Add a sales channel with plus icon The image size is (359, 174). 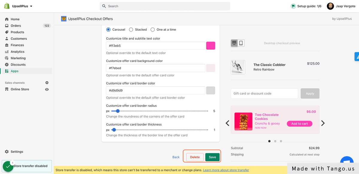47,83
